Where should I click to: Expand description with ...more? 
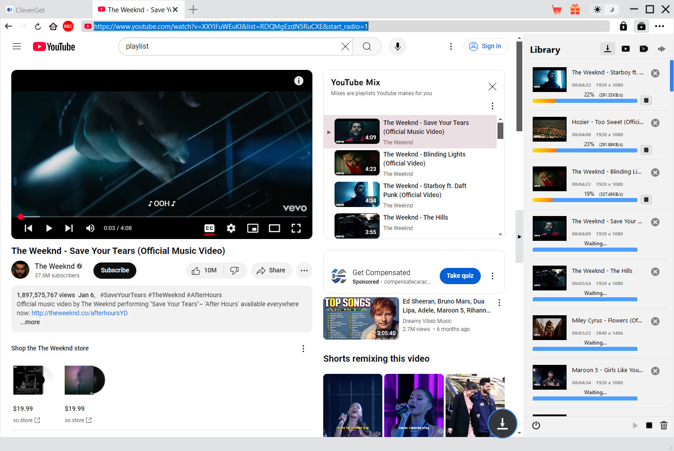click(30, 322)
